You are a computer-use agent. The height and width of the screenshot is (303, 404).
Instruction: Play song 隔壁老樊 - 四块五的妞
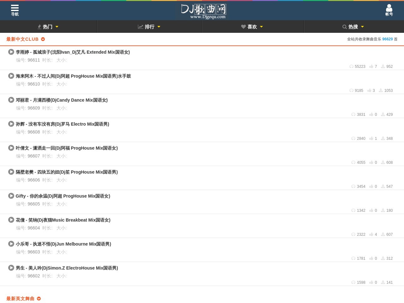coord(11,172)
